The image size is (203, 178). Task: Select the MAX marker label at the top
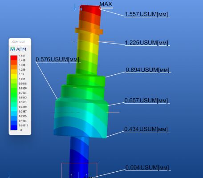tap(106, 4)
